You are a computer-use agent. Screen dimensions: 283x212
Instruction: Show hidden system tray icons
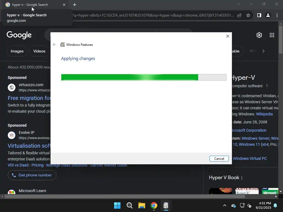(225, 205)
